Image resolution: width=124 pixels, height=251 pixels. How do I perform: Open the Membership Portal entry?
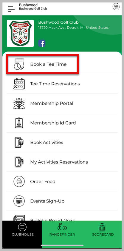point(62,103)
